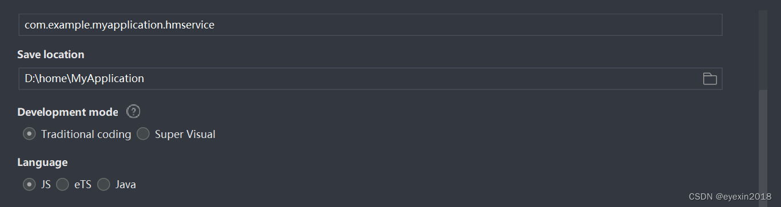Choose the Super Visual radio button

pyautogui.click(x=143, y=134)
